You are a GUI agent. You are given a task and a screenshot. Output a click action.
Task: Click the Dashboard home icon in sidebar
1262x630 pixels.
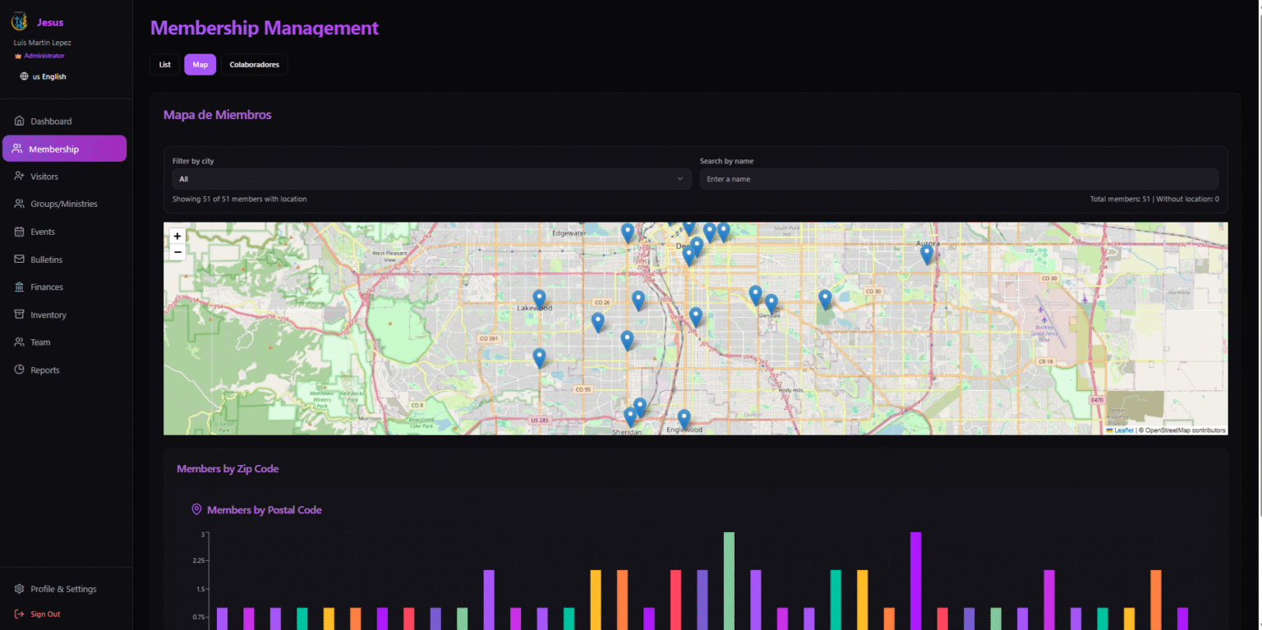pos(19,122)
